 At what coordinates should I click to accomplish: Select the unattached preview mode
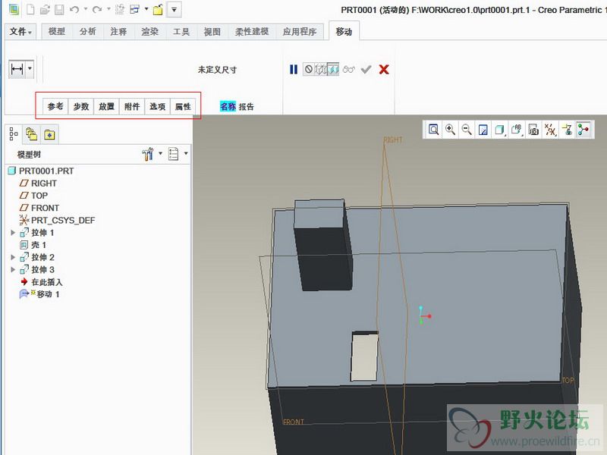pyautogui.click(x=320, y=69)
